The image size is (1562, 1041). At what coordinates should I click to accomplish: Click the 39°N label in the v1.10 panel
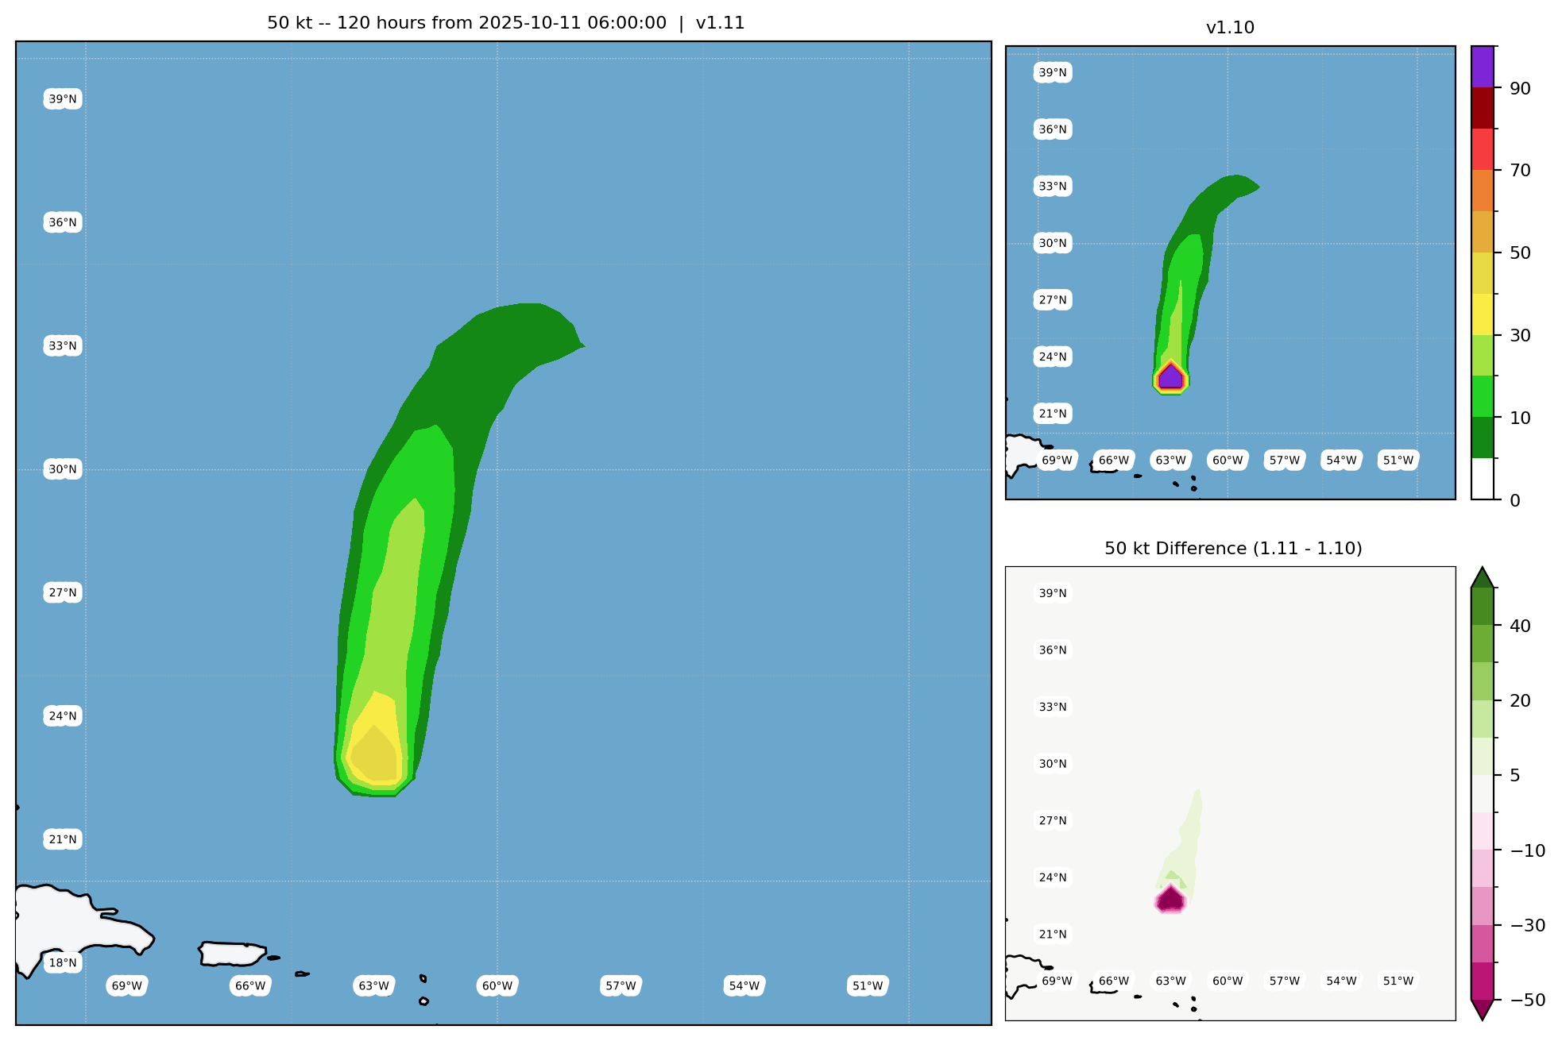[x=1053, y=73]
